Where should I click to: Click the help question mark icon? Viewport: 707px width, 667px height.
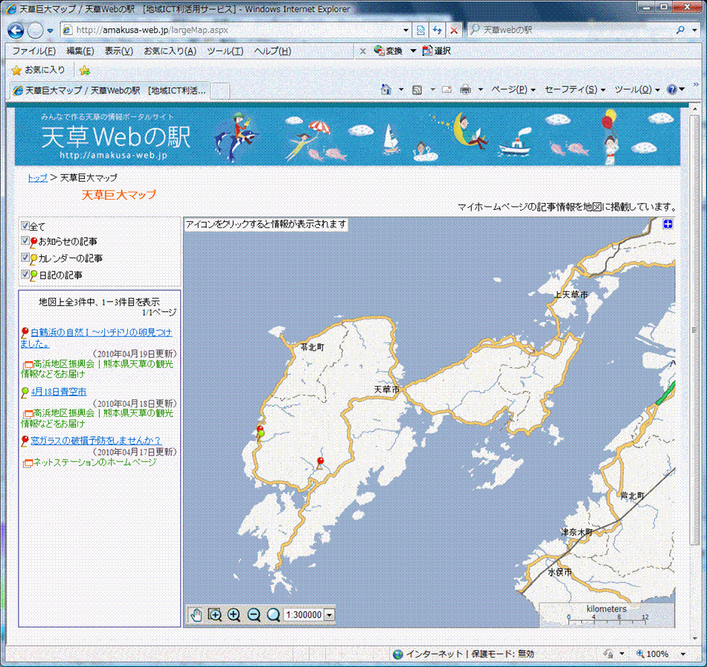tap(672, 90)
